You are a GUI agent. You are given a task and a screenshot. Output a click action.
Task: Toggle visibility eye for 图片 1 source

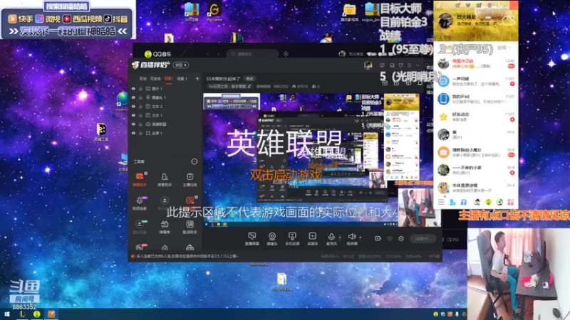pos(133,88)
